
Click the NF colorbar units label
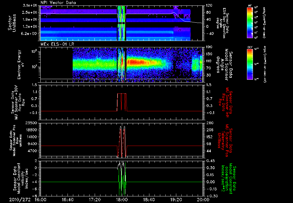[x=264, y=22]
